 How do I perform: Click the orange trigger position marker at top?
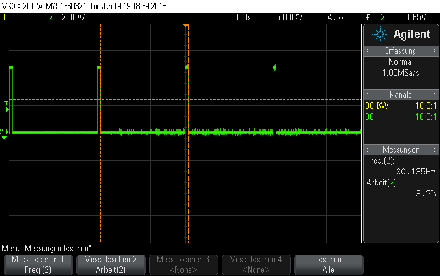[x=185, y=26]
